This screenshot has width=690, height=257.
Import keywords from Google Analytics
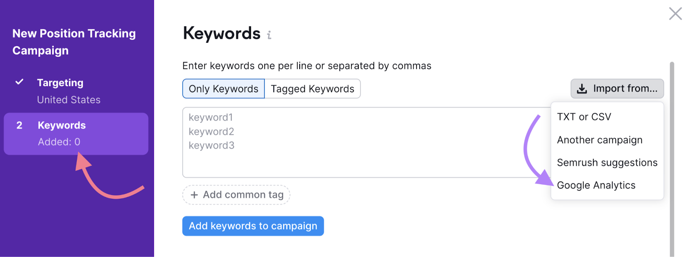(x=596, y=185)
